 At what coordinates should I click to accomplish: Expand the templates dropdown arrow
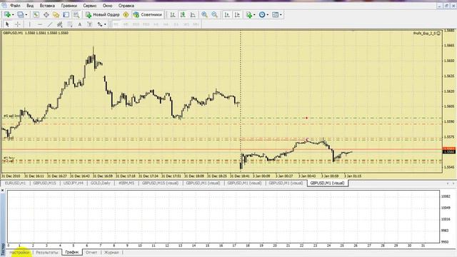click(281, 14)
